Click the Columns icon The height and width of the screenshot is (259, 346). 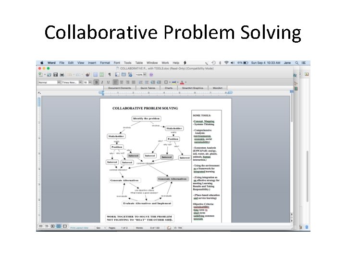pyautogui.click(x=102, y=75)
